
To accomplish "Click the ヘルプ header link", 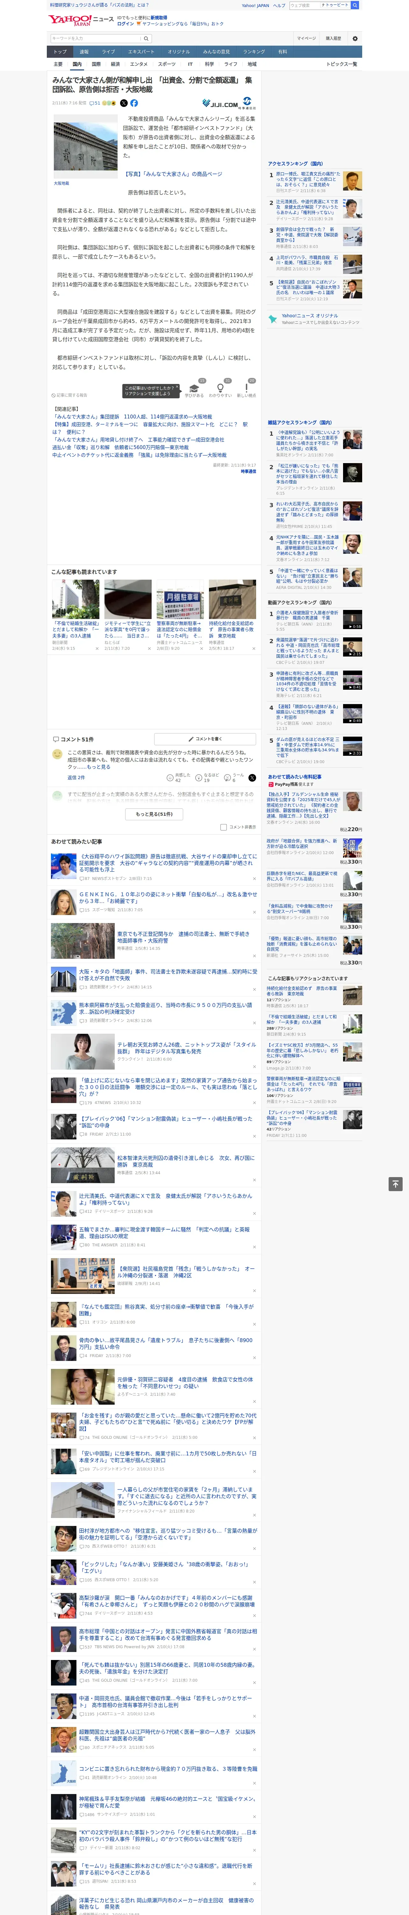I will [x=279, y=5].
